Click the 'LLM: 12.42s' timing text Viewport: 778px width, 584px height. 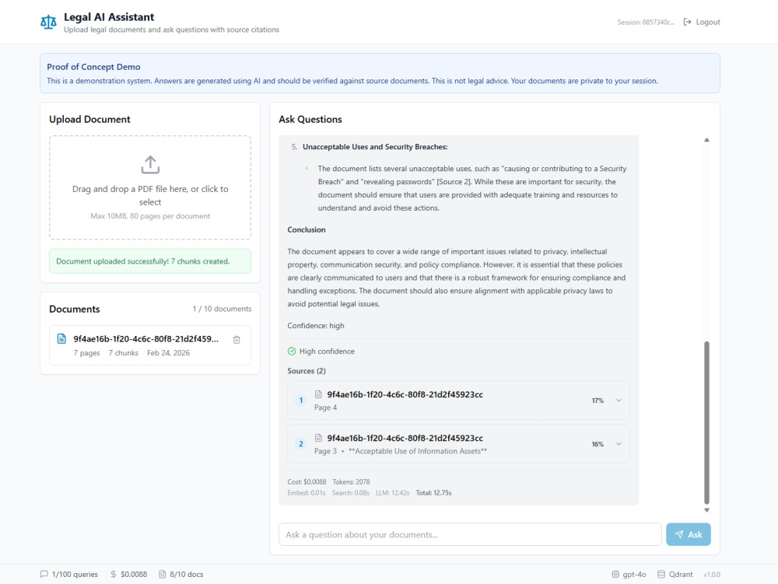(x=392, y=493)
